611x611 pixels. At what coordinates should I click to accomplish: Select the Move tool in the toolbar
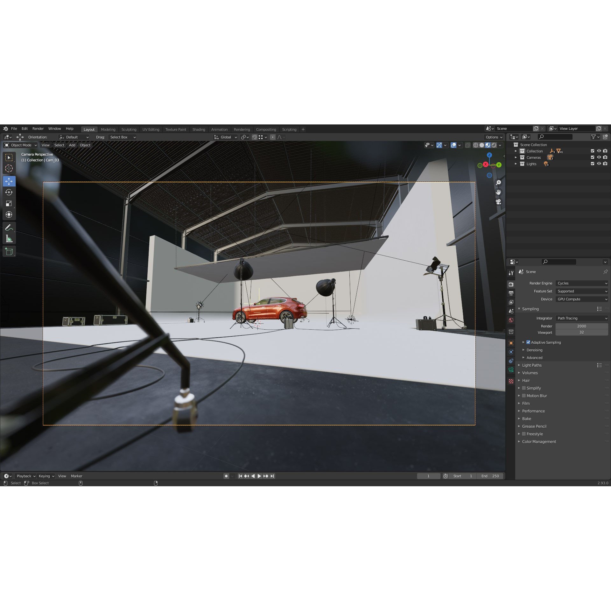coord(9,181)
